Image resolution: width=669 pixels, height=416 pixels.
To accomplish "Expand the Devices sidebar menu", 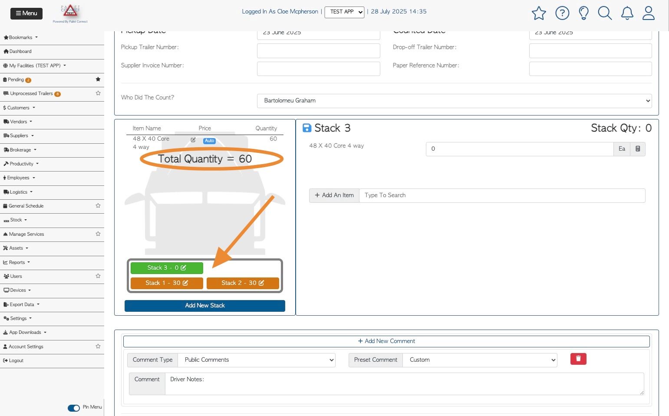I will 17,290.
